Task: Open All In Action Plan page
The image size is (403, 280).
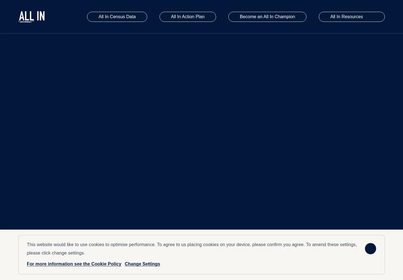Action: 188,17
